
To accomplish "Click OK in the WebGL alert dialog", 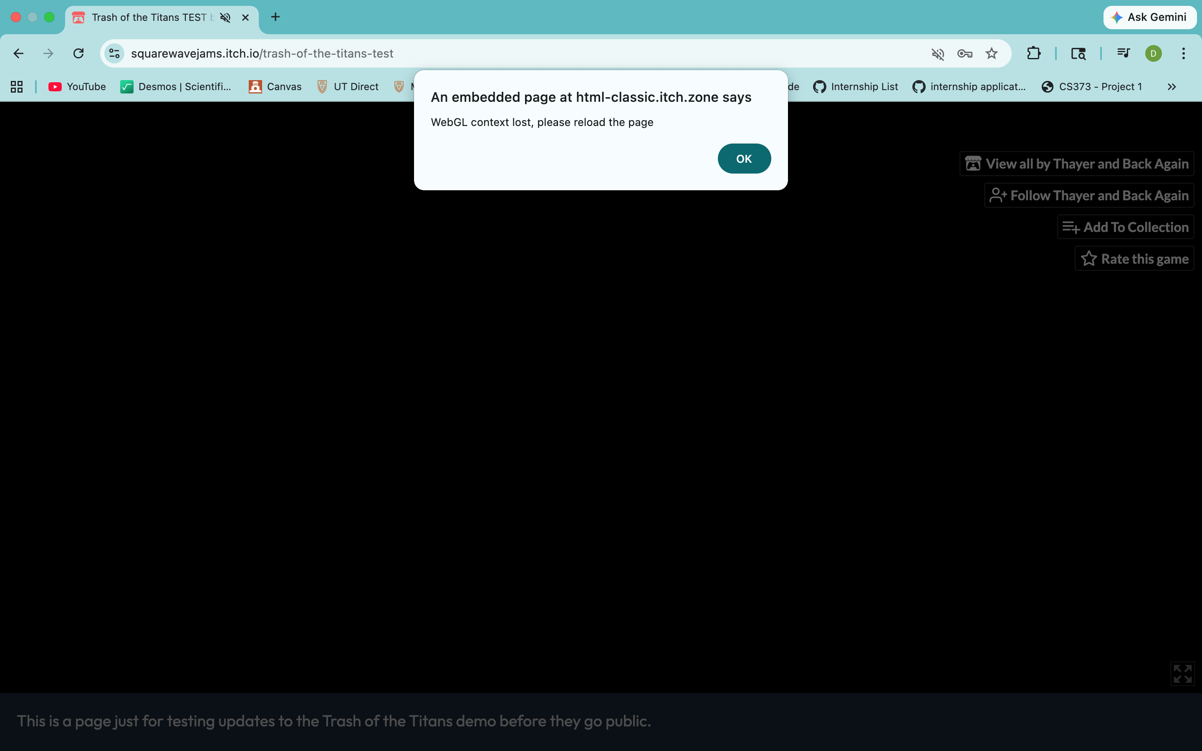I will click(x=744, y=159).
